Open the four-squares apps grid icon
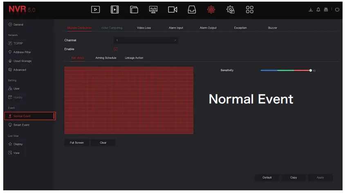 (x=249, y=9)
